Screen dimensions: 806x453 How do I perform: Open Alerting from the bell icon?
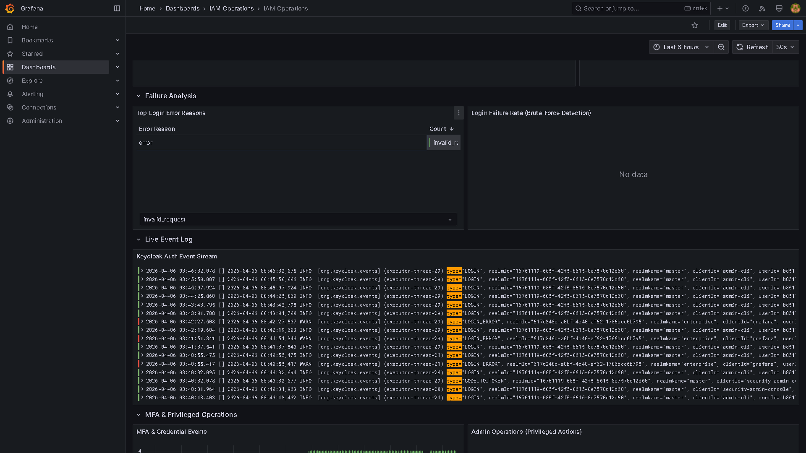click(10, 94)
